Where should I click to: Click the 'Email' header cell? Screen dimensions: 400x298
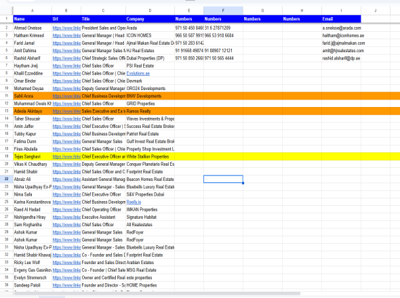pos(341,19)
